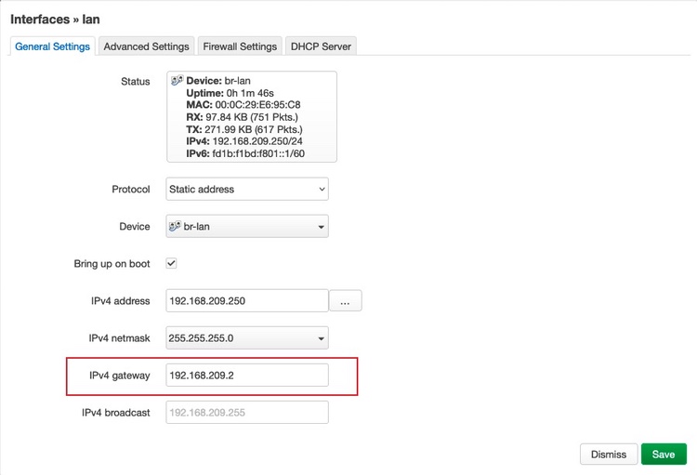Toggle the Bring up on boot checkbox
The image size is (697, 475).
point(171,264)
